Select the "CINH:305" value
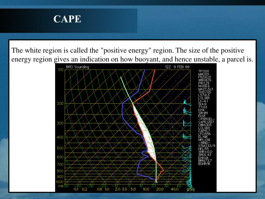This screenshot has width=265, height=199. click(x=205, y=125)
